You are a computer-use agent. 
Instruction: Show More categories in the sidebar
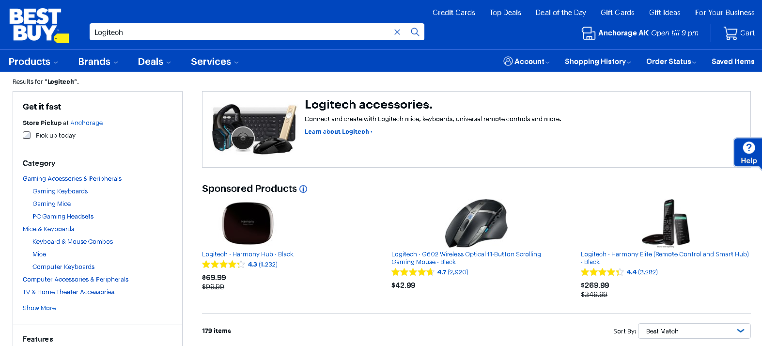coord(39,308)
